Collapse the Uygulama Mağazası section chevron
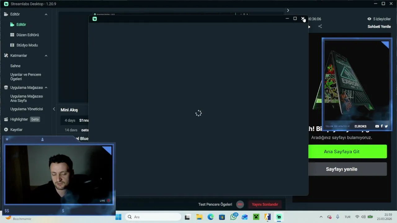 (46, 88)
